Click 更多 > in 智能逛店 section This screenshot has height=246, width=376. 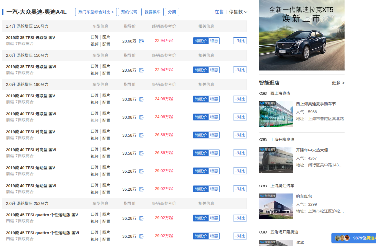pos(338,83)
